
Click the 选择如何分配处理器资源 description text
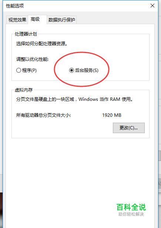point(42,43)
